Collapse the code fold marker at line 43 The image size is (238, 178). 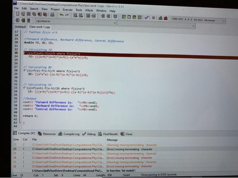click(x=20, y=122)
